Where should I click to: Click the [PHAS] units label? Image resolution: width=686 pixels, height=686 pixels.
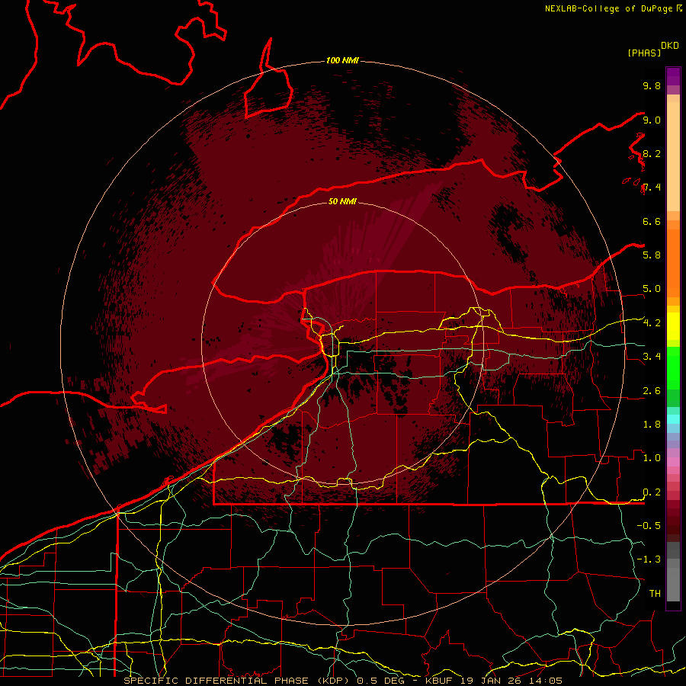tap(644, 53)
